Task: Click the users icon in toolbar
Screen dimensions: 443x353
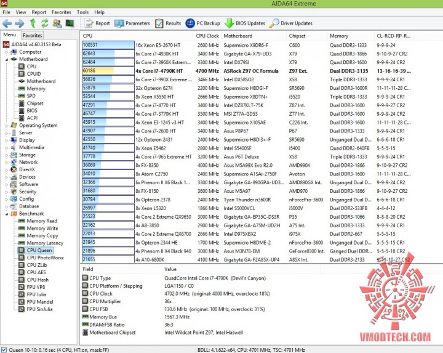Action: pos(57,23)
